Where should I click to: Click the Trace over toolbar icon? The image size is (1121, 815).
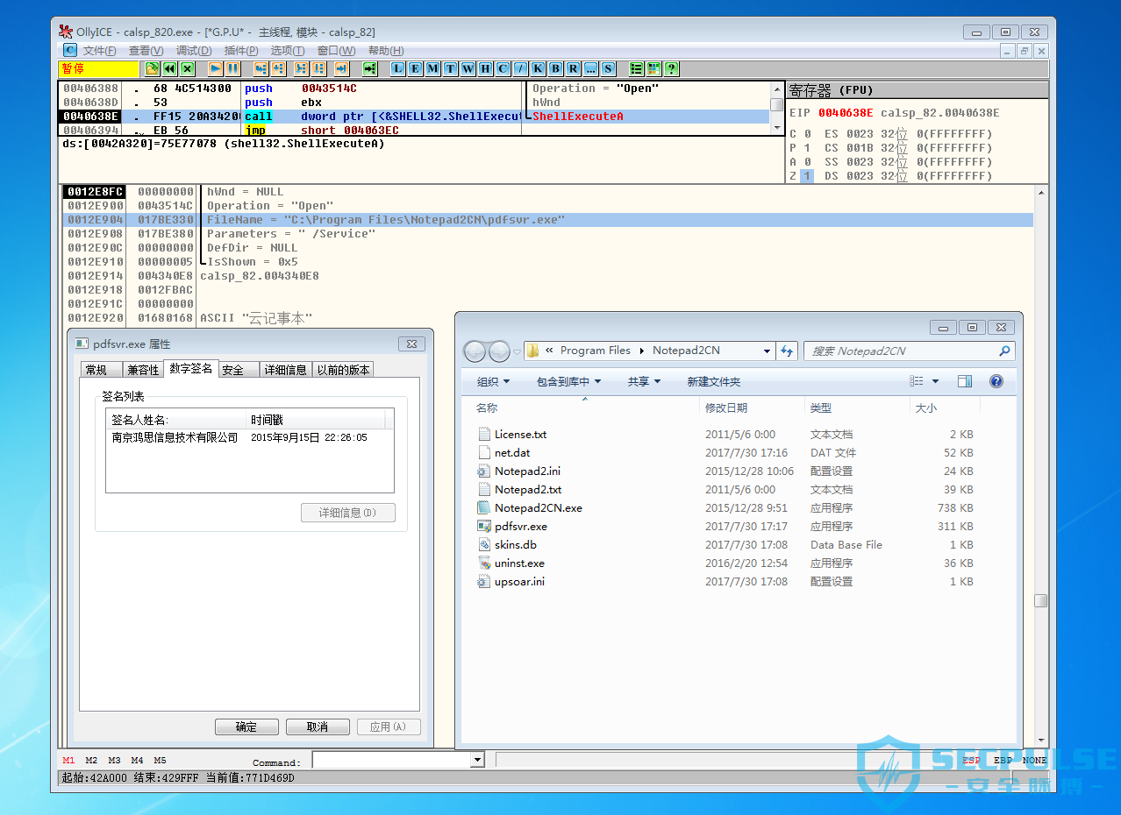(318, 68)
